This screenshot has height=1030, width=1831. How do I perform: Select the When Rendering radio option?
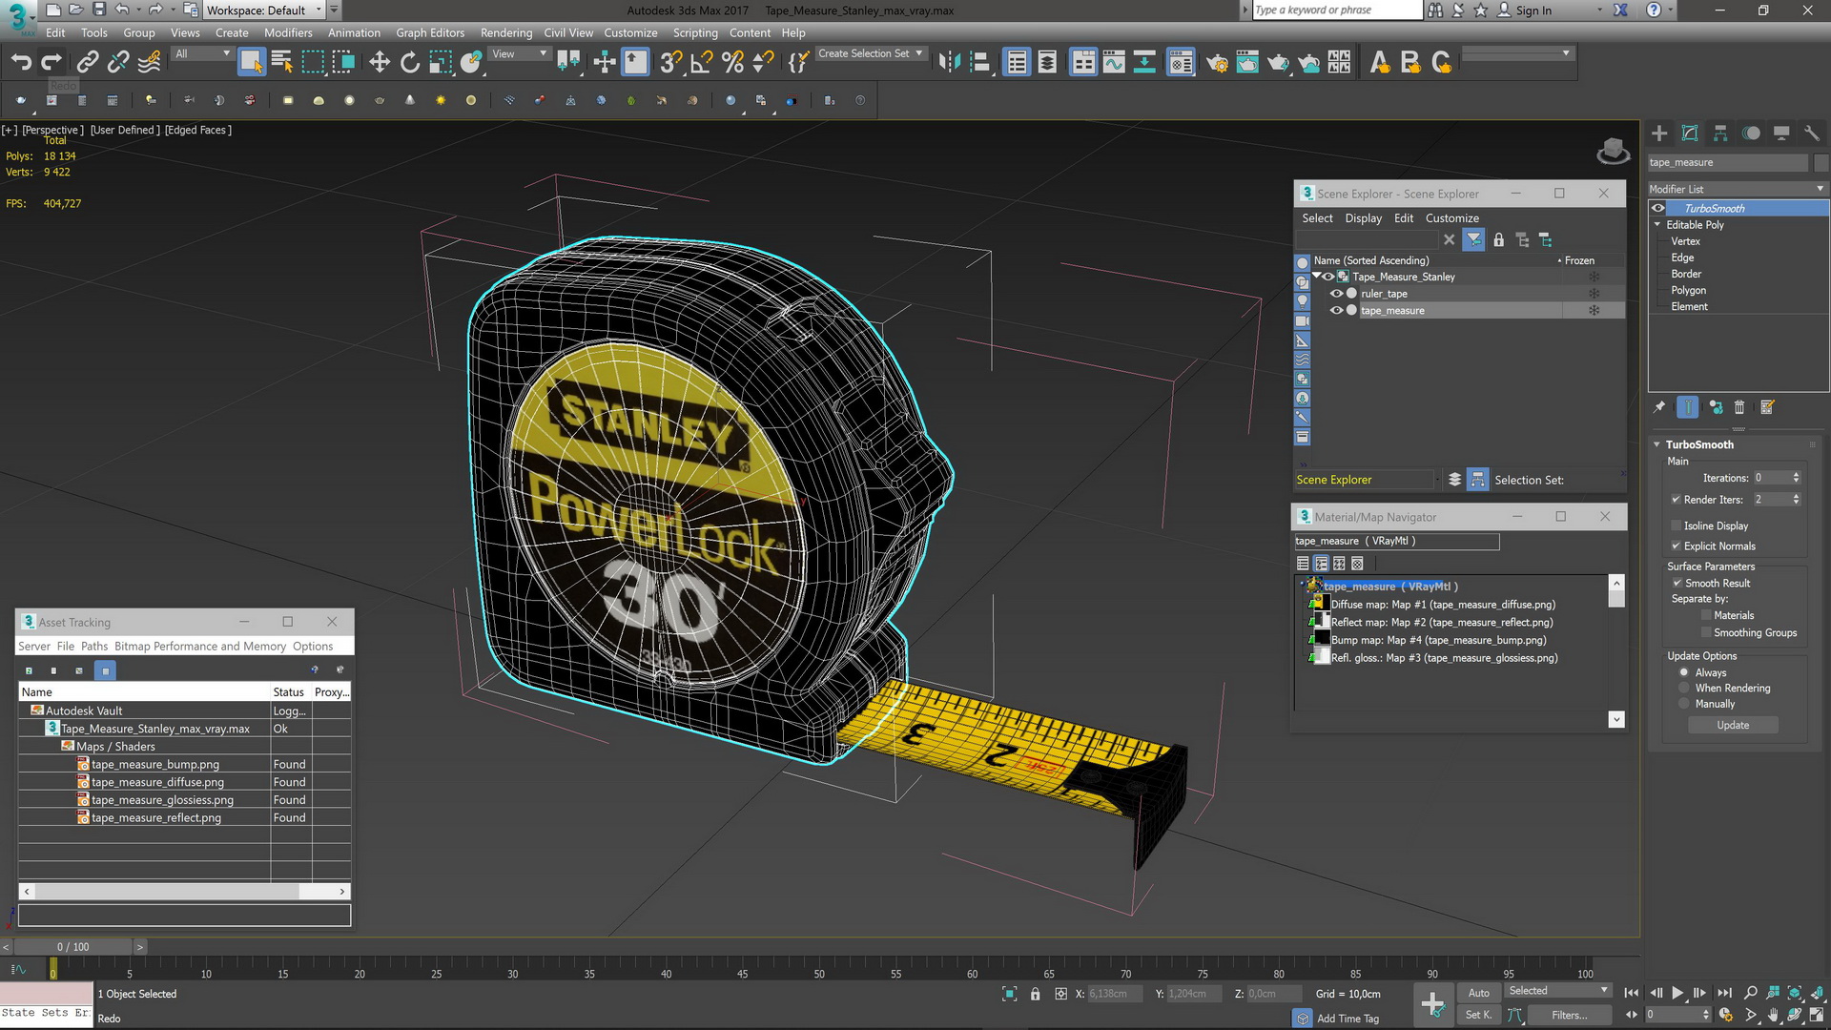1684,689
